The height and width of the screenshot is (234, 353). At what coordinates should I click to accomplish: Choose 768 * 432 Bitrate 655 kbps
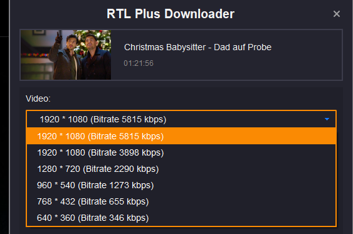(x=181, y=201)
